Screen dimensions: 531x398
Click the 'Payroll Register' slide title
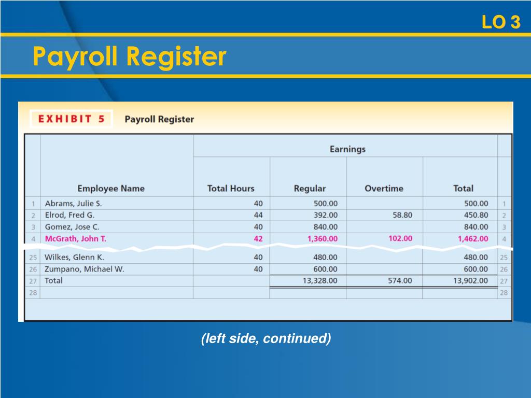click(x=129, y=56)
